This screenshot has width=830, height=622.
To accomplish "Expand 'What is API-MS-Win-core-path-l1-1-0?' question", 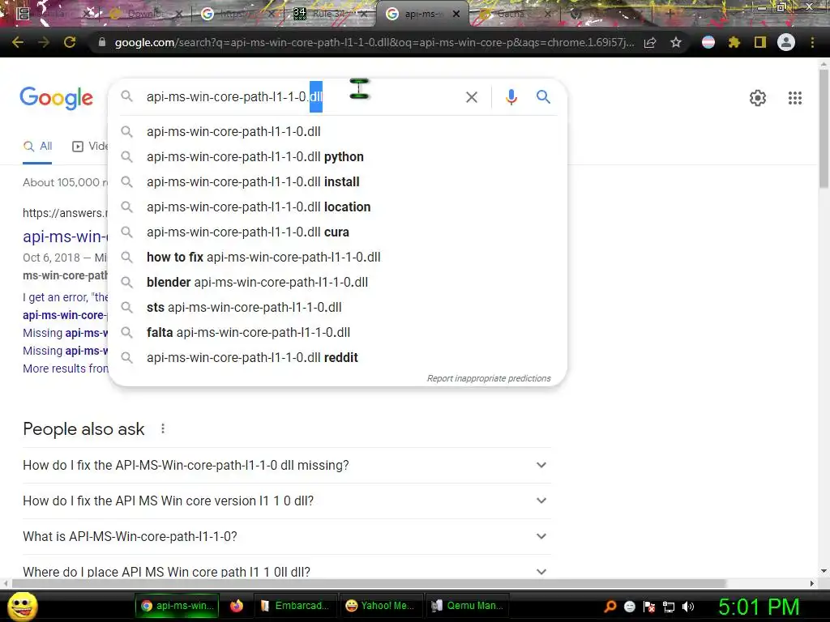I will coord(286,536).
